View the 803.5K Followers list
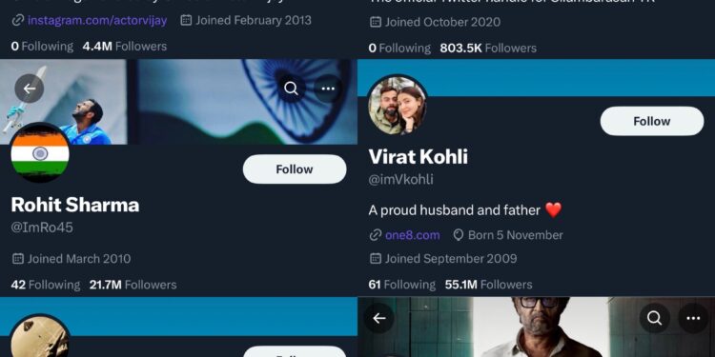The image size is (715, 357). 488,49
